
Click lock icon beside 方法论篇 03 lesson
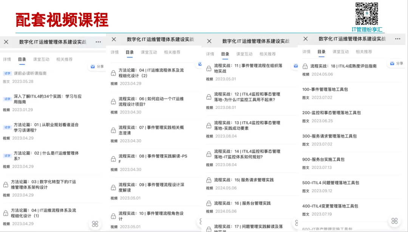6,185
